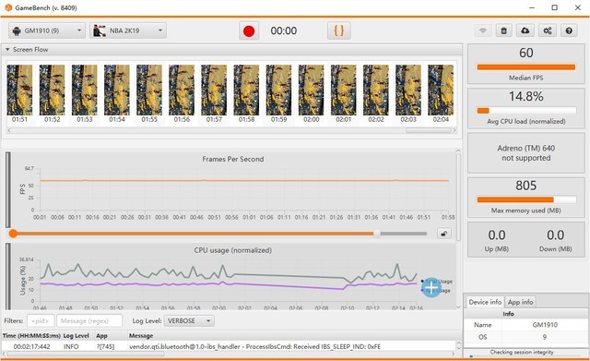This screenshot has width=590, height=361.
Task: Switch to the App info tab
Action: 520,302
